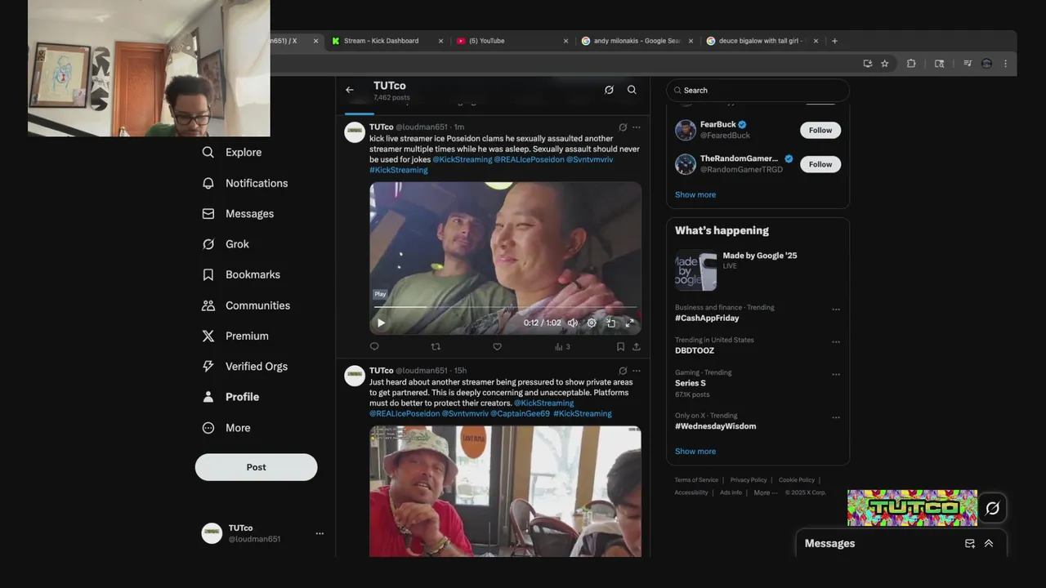1046x588 pixels.
Task: Open Verified Orgs page
Action: click(244, 367)
